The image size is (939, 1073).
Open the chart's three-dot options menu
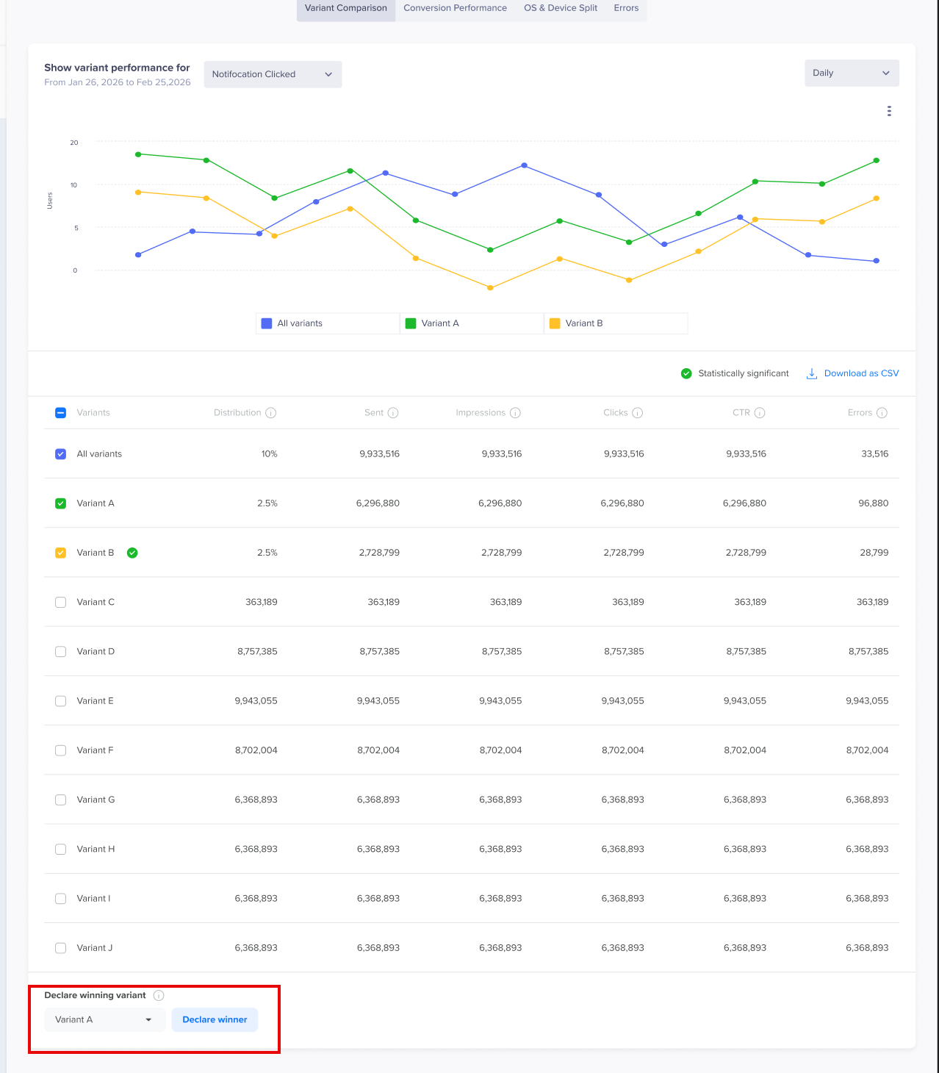pyautogui.click(x=889, y=111)
